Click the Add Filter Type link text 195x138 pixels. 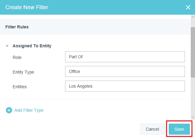pyautogui.click(x=29, y=110)
